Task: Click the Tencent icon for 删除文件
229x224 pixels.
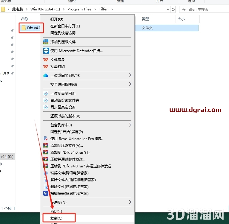Action: click(x=46, y=186)
